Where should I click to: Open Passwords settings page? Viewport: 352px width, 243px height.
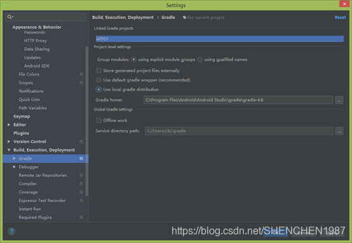(x=34, y=32)
